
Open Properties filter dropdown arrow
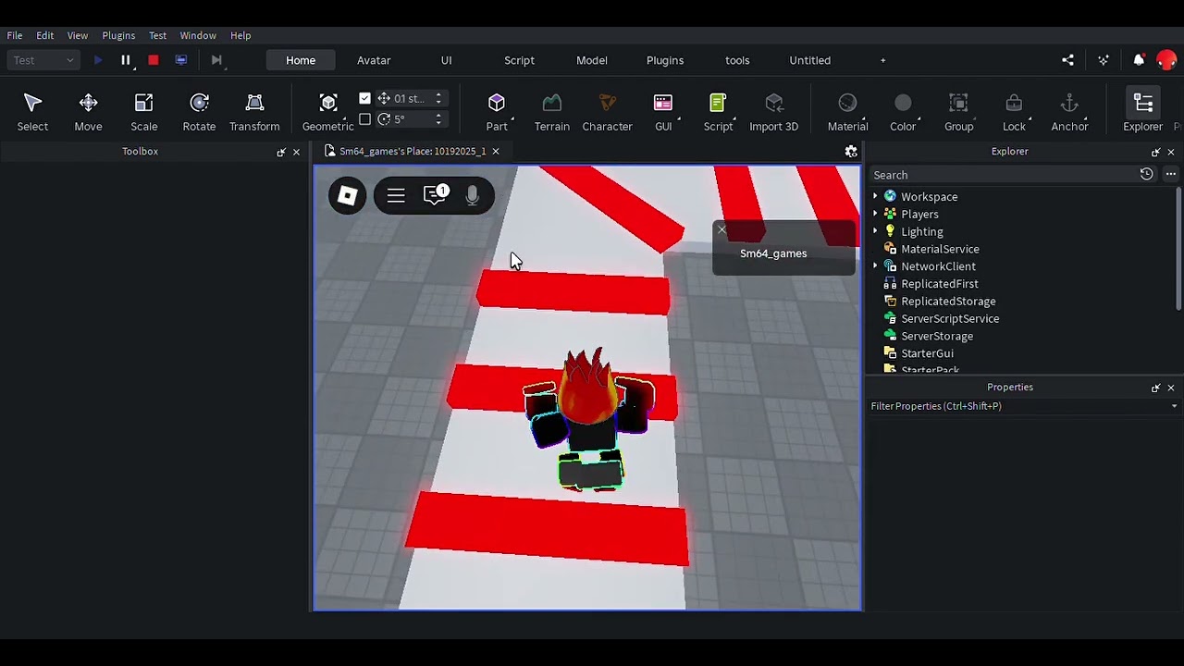pyautogui.click(x=1174, y=406)
